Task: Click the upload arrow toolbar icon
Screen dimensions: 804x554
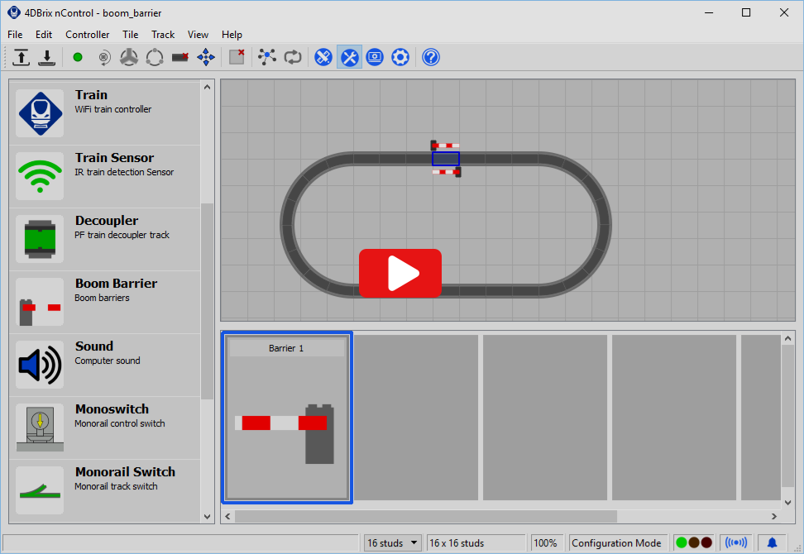Action: pyautogui.click(x=21, y=57)
